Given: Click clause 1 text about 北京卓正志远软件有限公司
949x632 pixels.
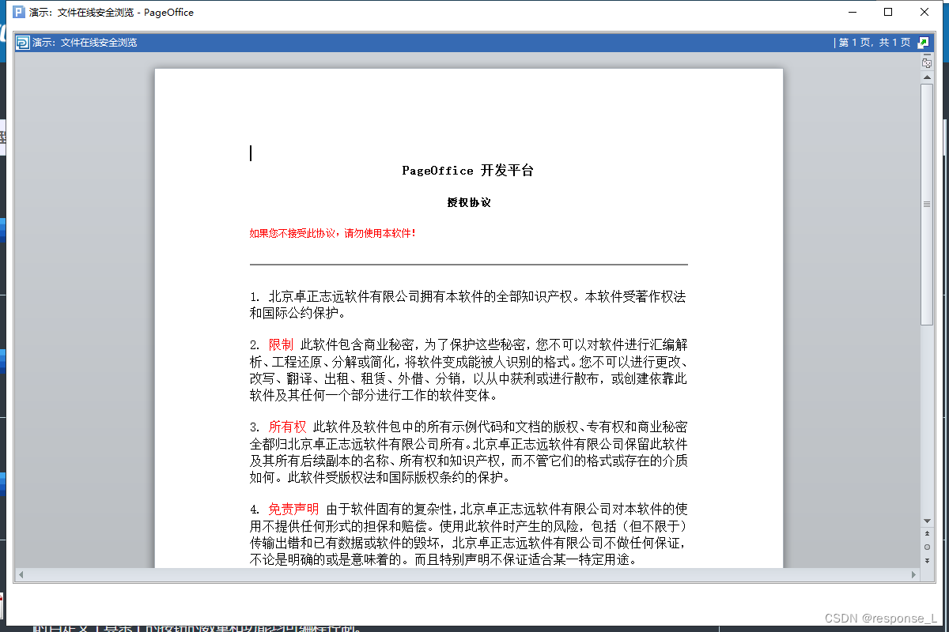Looking at the screenshot, I should coord(468,304).
